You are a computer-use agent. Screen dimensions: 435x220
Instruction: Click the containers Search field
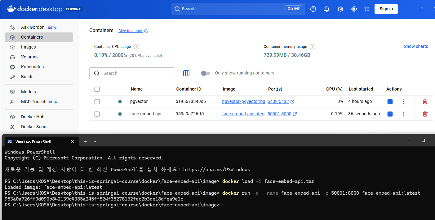(132, 73)
